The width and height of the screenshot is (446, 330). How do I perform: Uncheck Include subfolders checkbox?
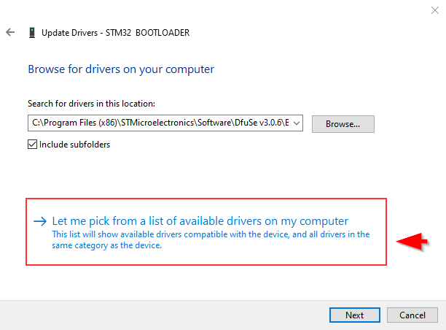pos(32,145)
